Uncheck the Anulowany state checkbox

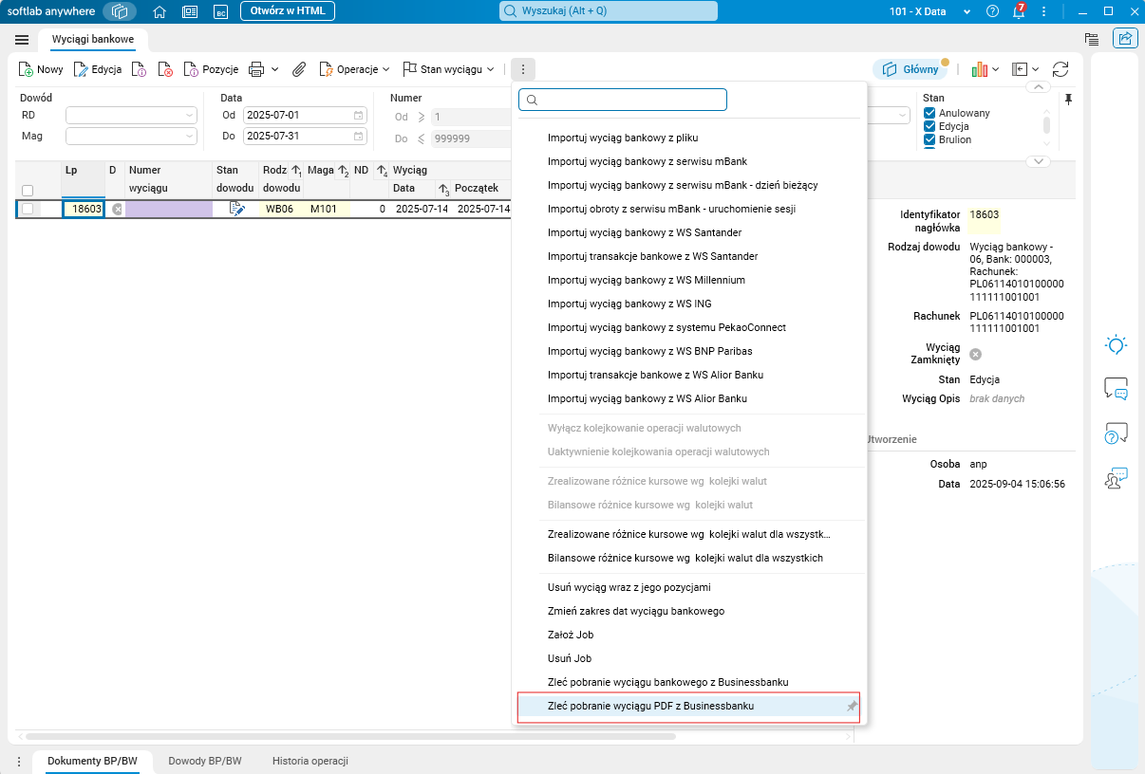point(930,113)
